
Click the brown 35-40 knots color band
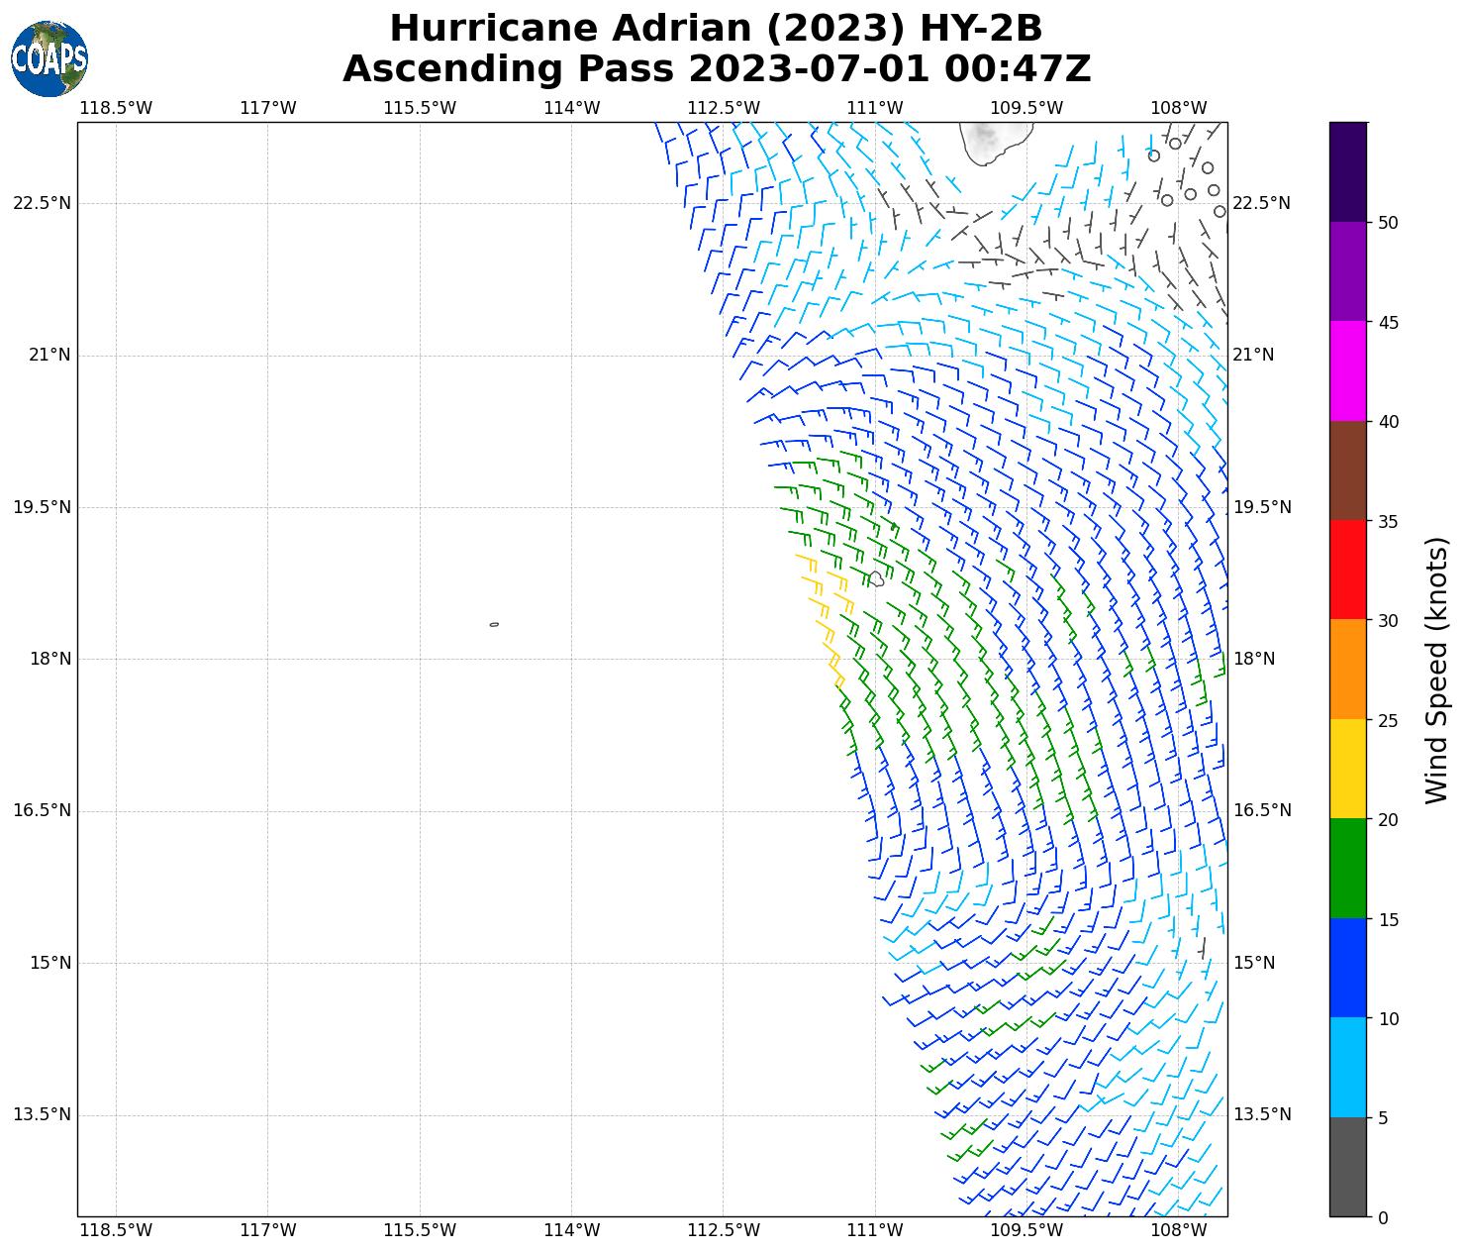(x=1347, y=470)
